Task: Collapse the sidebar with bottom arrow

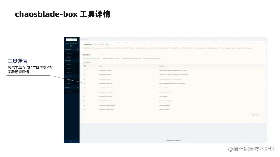Action: 71,141
